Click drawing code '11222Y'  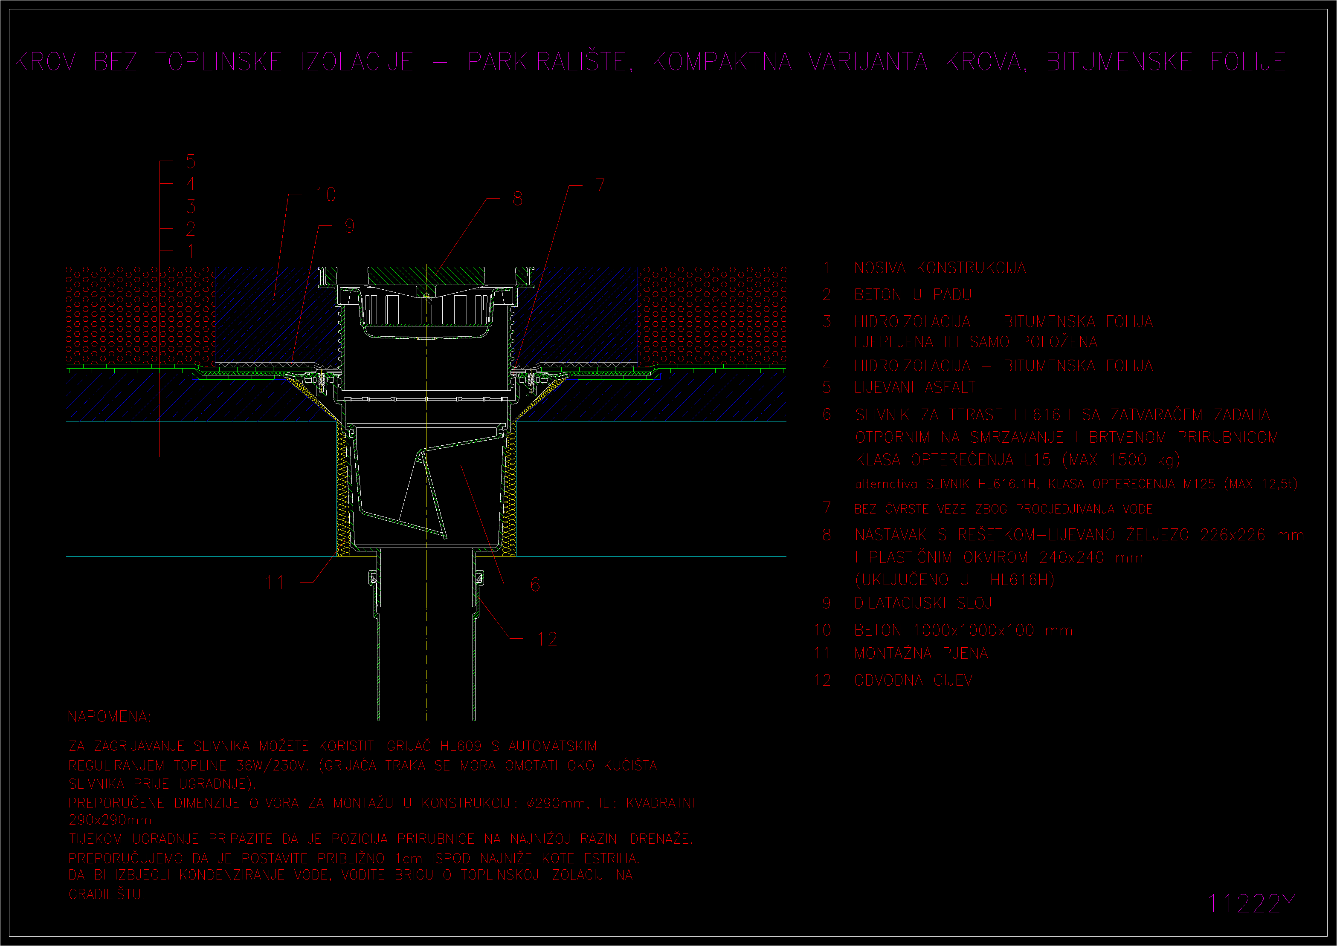pos(1251,903)
